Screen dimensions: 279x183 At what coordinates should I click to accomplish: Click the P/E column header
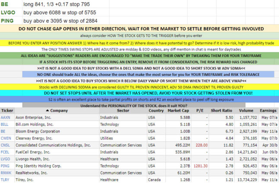[200, 110]
